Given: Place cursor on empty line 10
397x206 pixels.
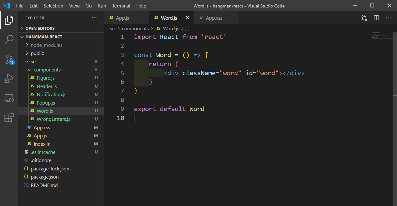Looking at the screenshot, I should 252,118.
